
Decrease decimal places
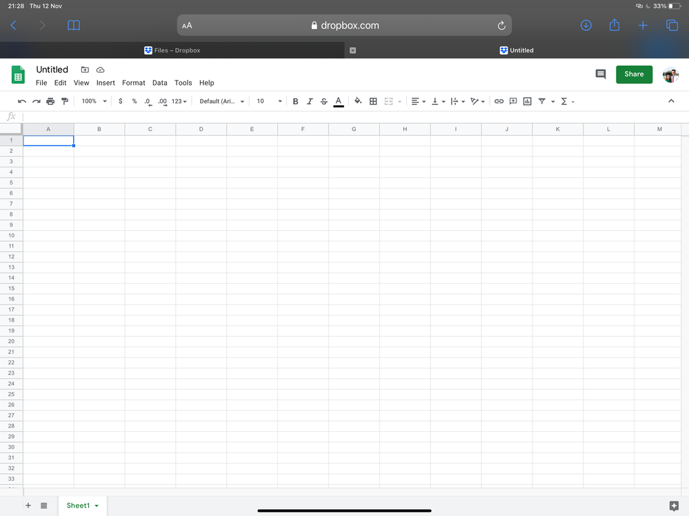coord(148,102)
